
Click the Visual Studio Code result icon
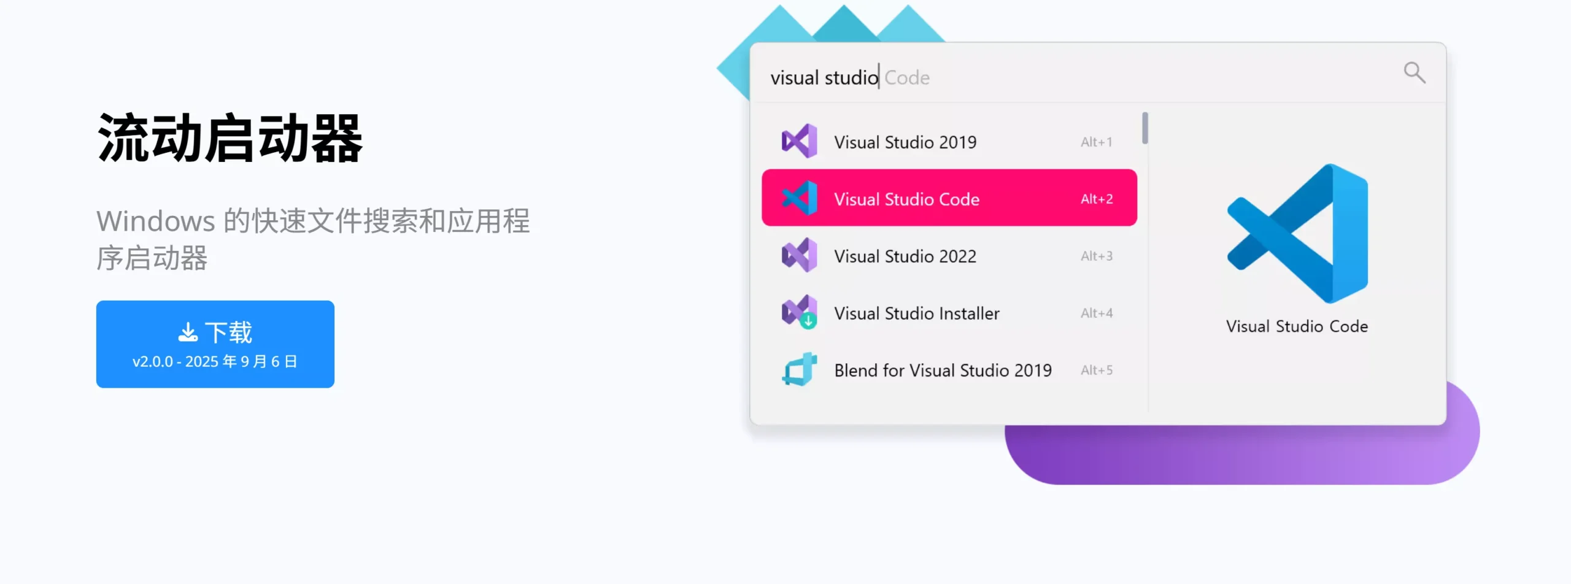tap(799, 198)
